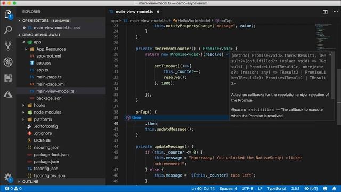The width and height of the screenshot is (341, 192).
Task: Click the errors count in status bar
Action: [x=9, y=188]
